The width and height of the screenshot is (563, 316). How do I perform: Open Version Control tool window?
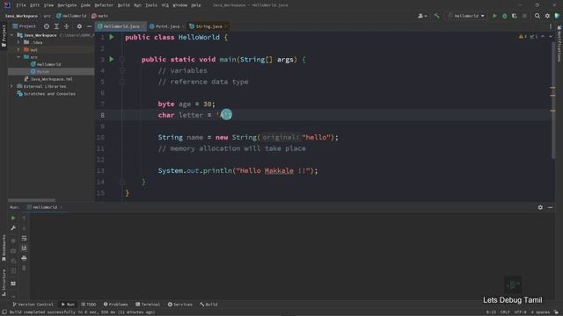tap(33, 305)
